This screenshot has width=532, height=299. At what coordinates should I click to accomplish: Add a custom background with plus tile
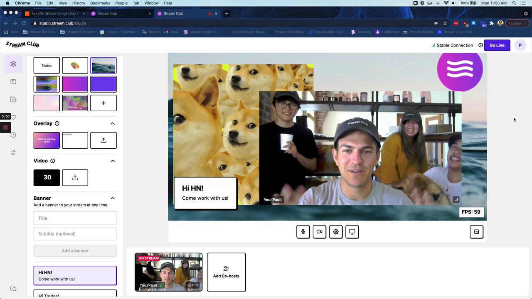tap(103, 103)
